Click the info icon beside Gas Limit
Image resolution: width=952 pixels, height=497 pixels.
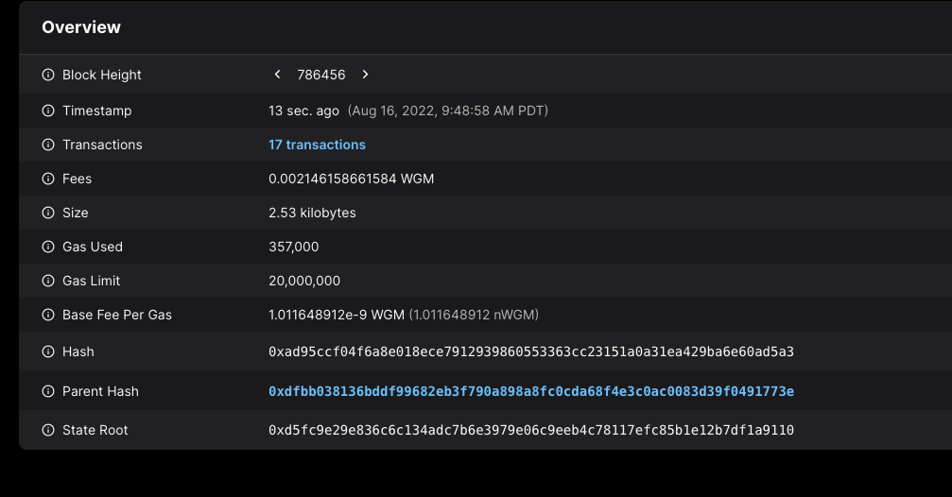48,281
